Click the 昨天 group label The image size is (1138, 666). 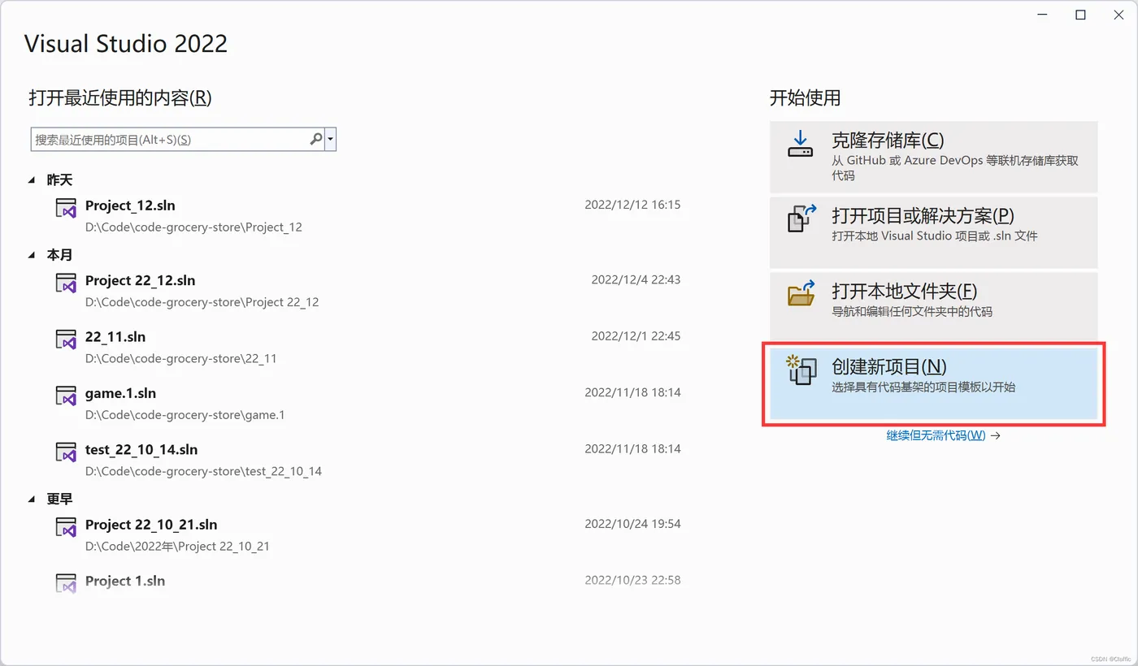click(59, 179)
